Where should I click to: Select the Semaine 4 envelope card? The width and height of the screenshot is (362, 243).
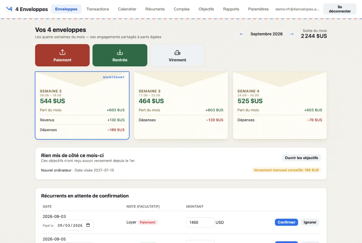pos(280,105)
